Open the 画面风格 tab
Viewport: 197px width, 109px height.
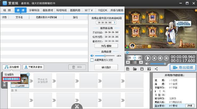pyautogui.click(x=75, y=10)
